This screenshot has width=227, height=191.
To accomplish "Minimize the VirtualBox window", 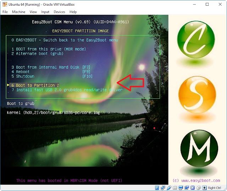I will pyautogui.click(x=194, y=4).
